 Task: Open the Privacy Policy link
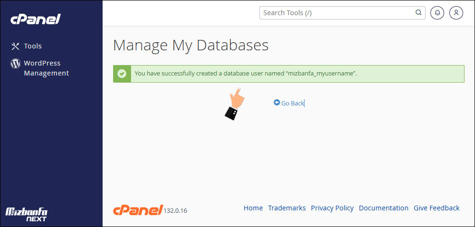pyautogui.click(x=332, y=208)
